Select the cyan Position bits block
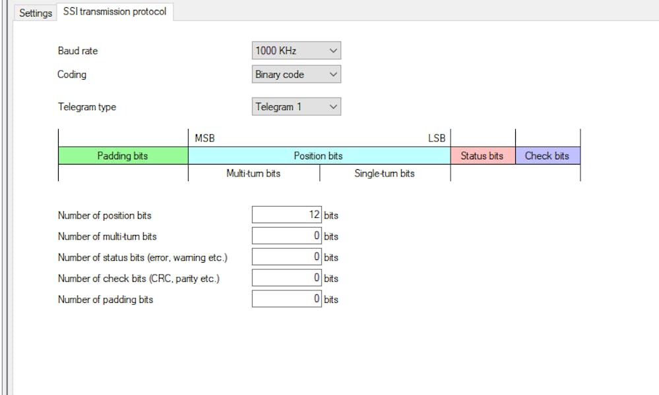 tap(319, 156)
